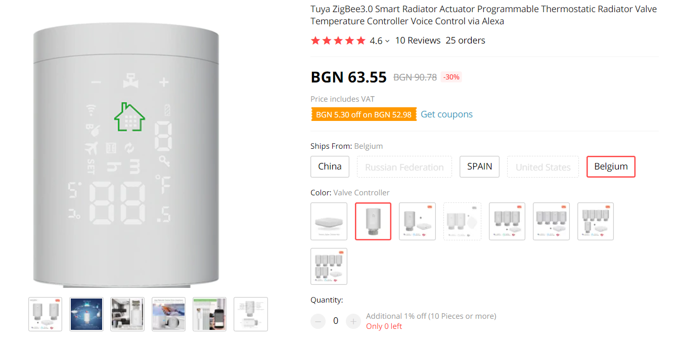This screenshot has width=675, height=339.
Task: Select the single Valve Controller color option
Action: pyautogui.click(x=373, y=221)
